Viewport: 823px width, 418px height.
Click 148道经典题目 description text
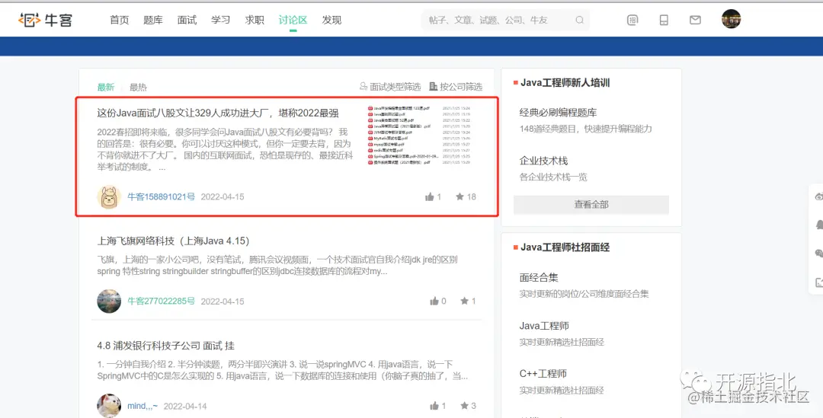(x=585, y=129)
